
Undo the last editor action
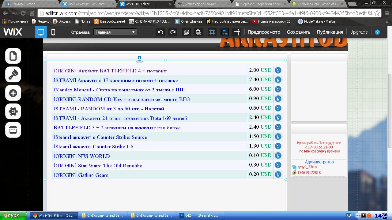161,32
